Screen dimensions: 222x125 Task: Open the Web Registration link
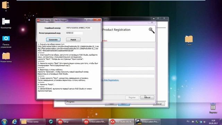pos(110,80)
